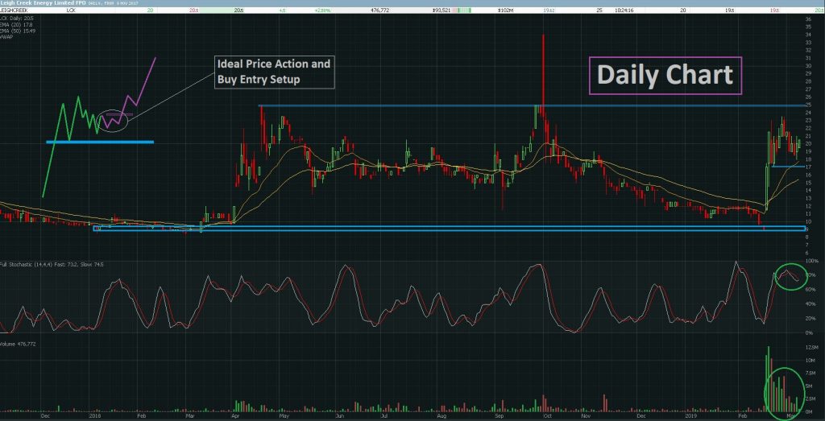Click the Volume 476,772 panel label

[x=18, y=345]
